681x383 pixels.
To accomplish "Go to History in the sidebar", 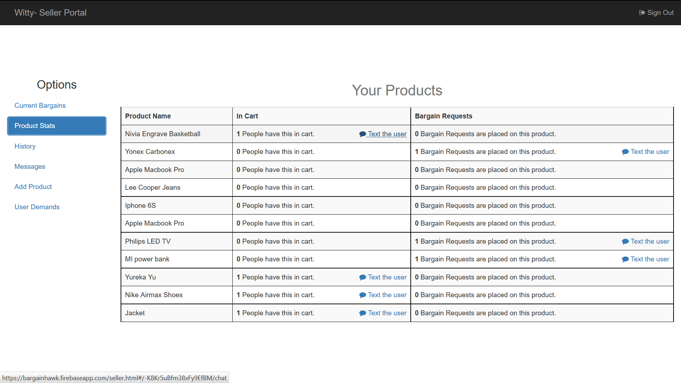I will tap(25, 146).
